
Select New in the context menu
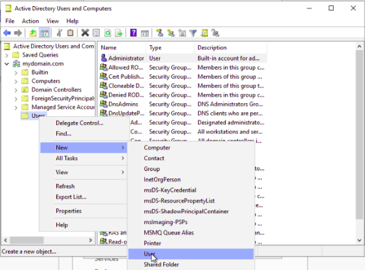point(84,148)
